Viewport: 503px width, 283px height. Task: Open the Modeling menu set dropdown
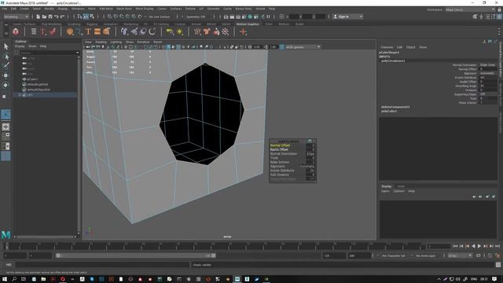click(x=16, y=17)
